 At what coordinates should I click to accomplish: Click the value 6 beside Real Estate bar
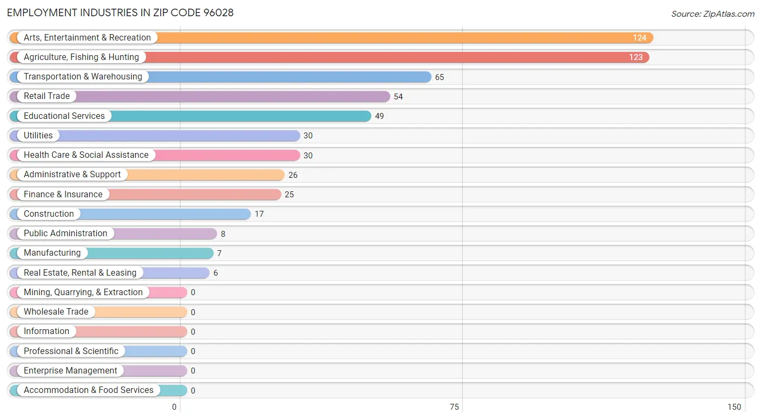[215, 273]
